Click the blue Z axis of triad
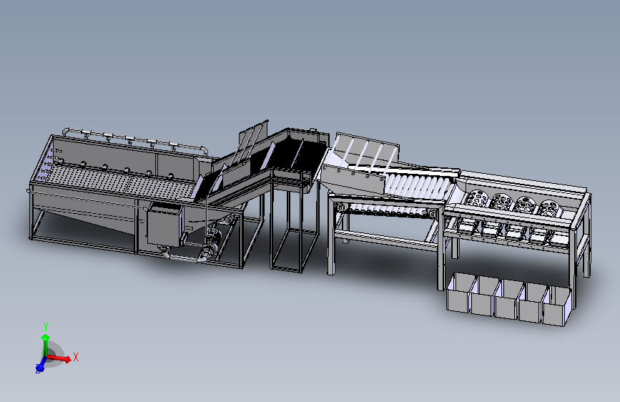The image size is (620, 402). pyautogui.click(x=40, y=367)
